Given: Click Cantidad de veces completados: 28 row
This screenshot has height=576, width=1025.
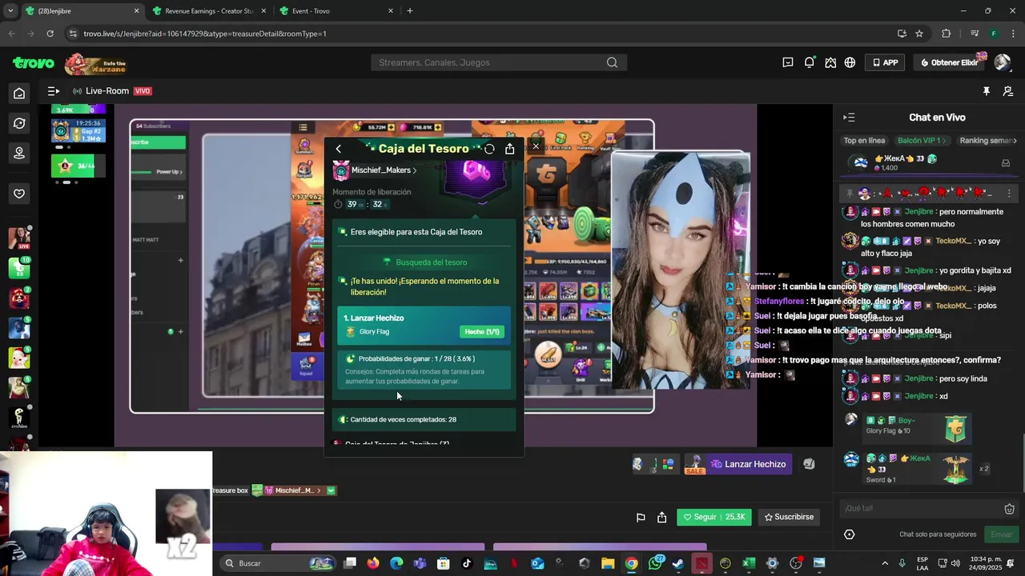Looking at the screenshot, I should 424,419.
